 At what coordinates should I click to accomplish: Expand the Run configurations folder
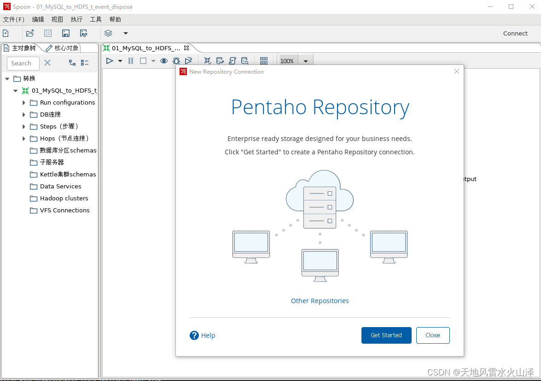[x=24, y=102]
